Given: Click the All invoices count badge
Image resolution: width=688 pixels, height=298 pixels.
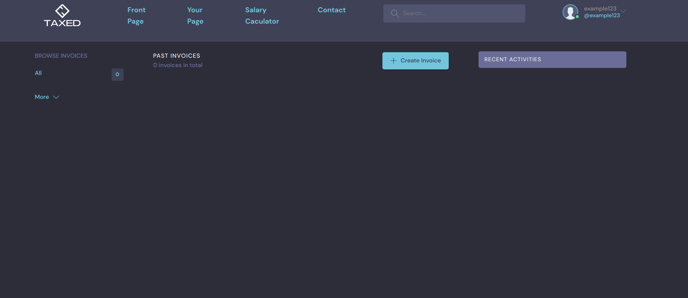Looking at the screenshot, I should [117, 75].
